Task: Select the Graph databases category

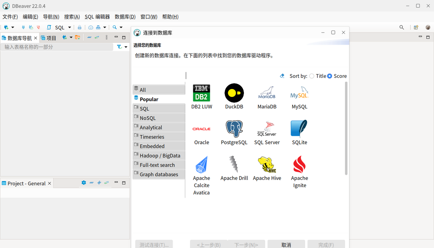Action: pyautogui.click(x=159, y=174)
